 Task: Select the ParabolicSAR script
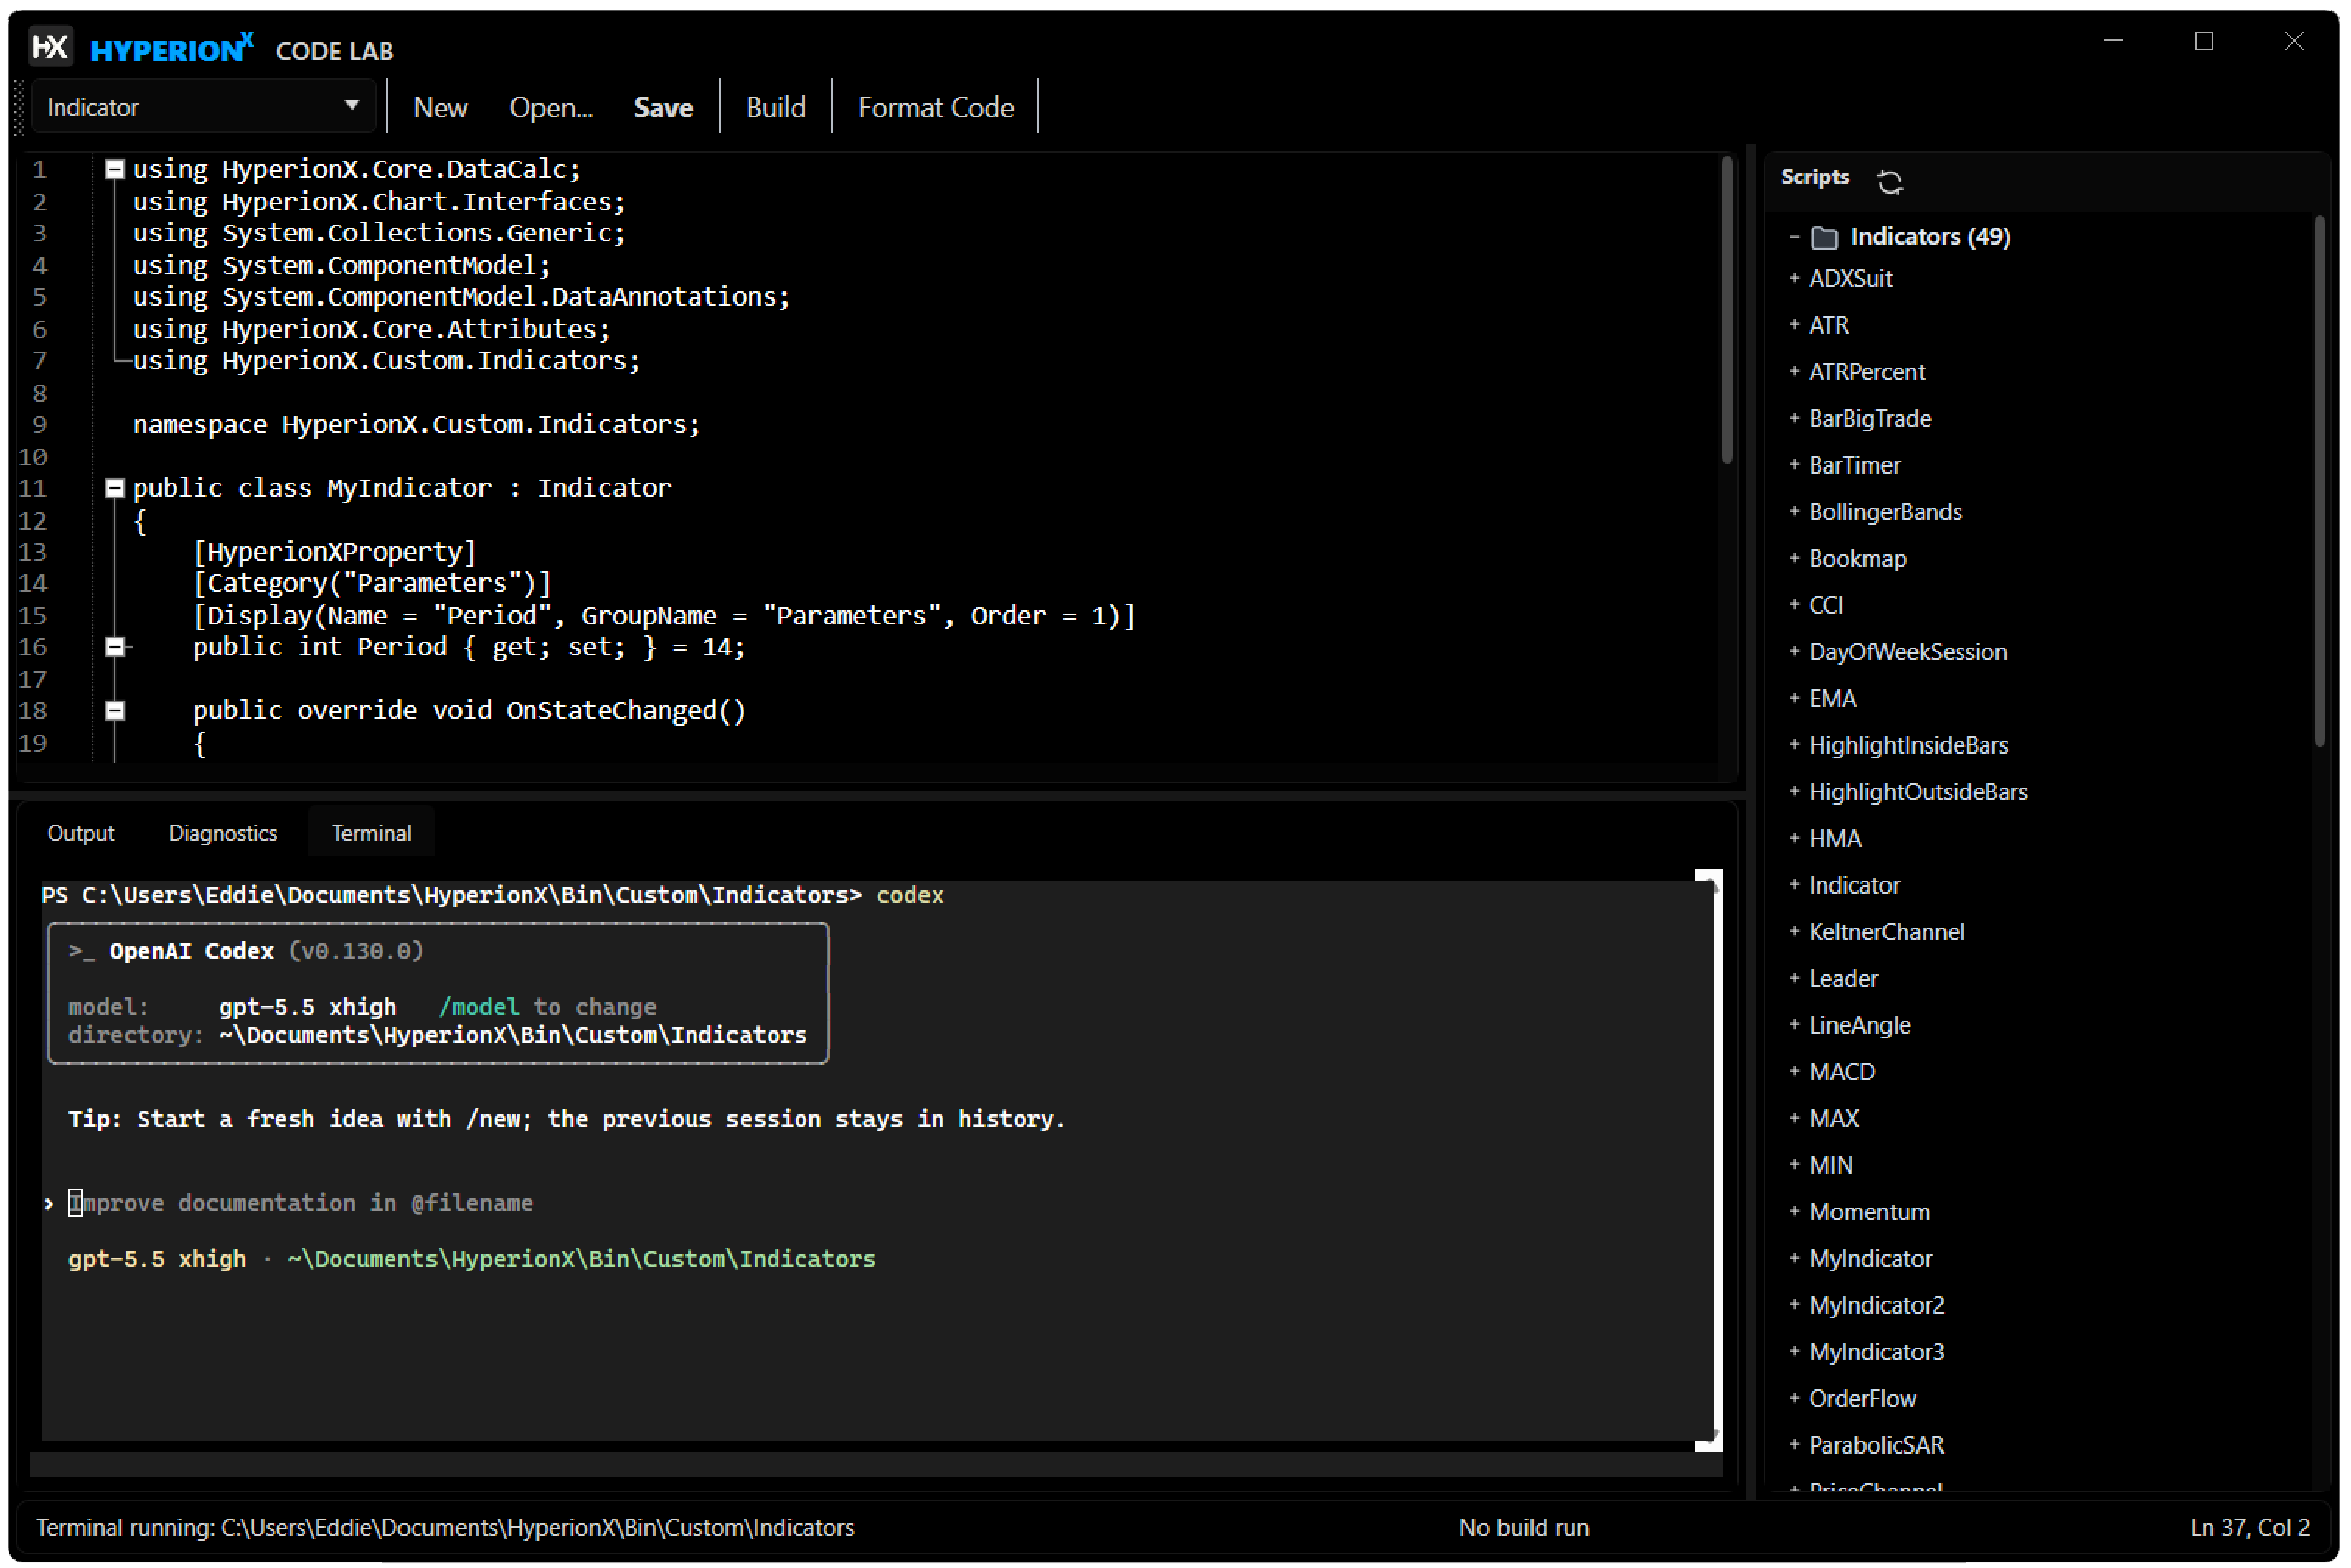tap(1876, 1445)
